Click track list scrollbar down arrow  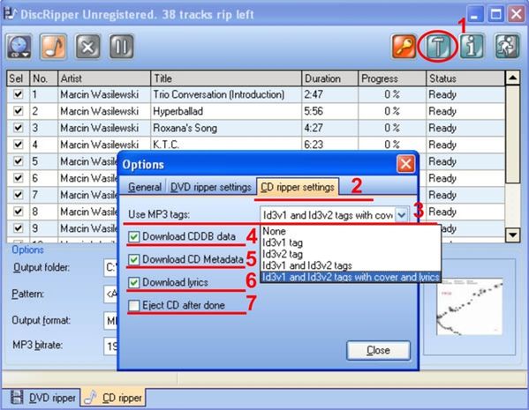coord(512,235)
